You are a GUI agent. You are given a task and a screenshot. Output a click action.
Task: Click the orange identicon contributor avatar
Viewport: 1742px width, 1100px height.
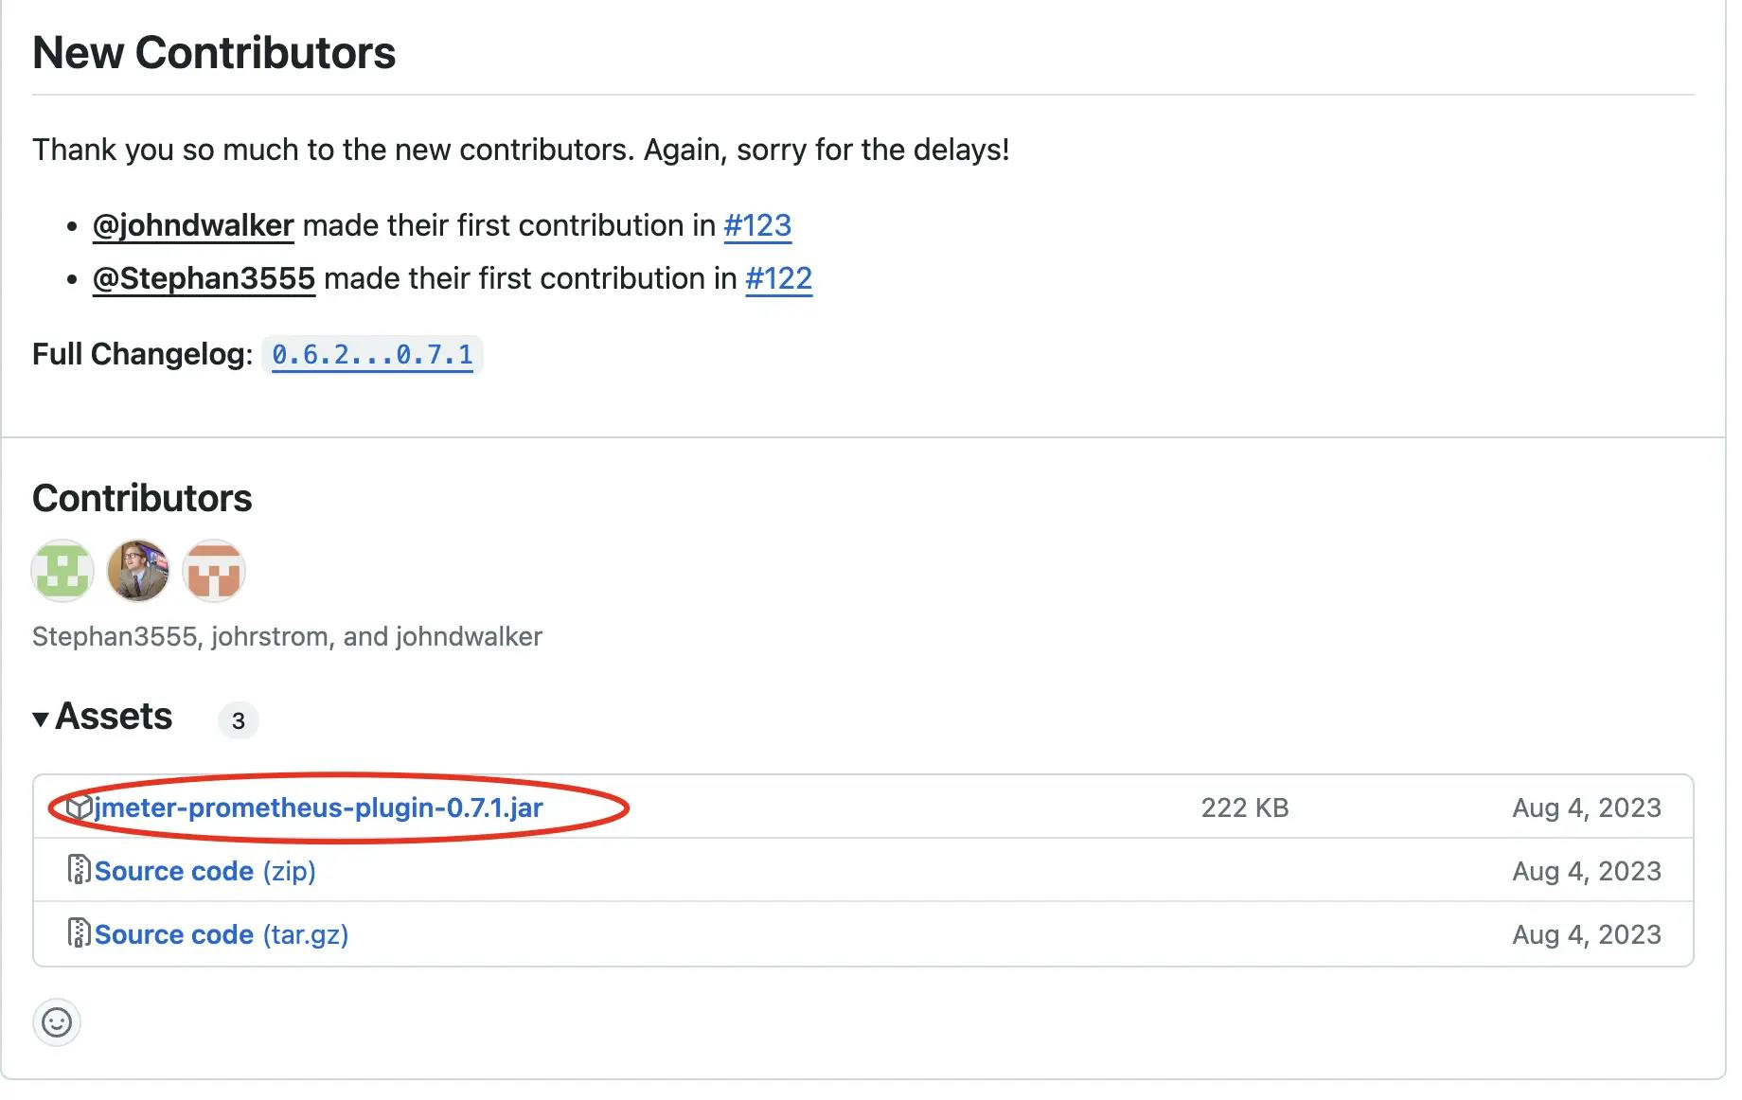tap(214, 571)
